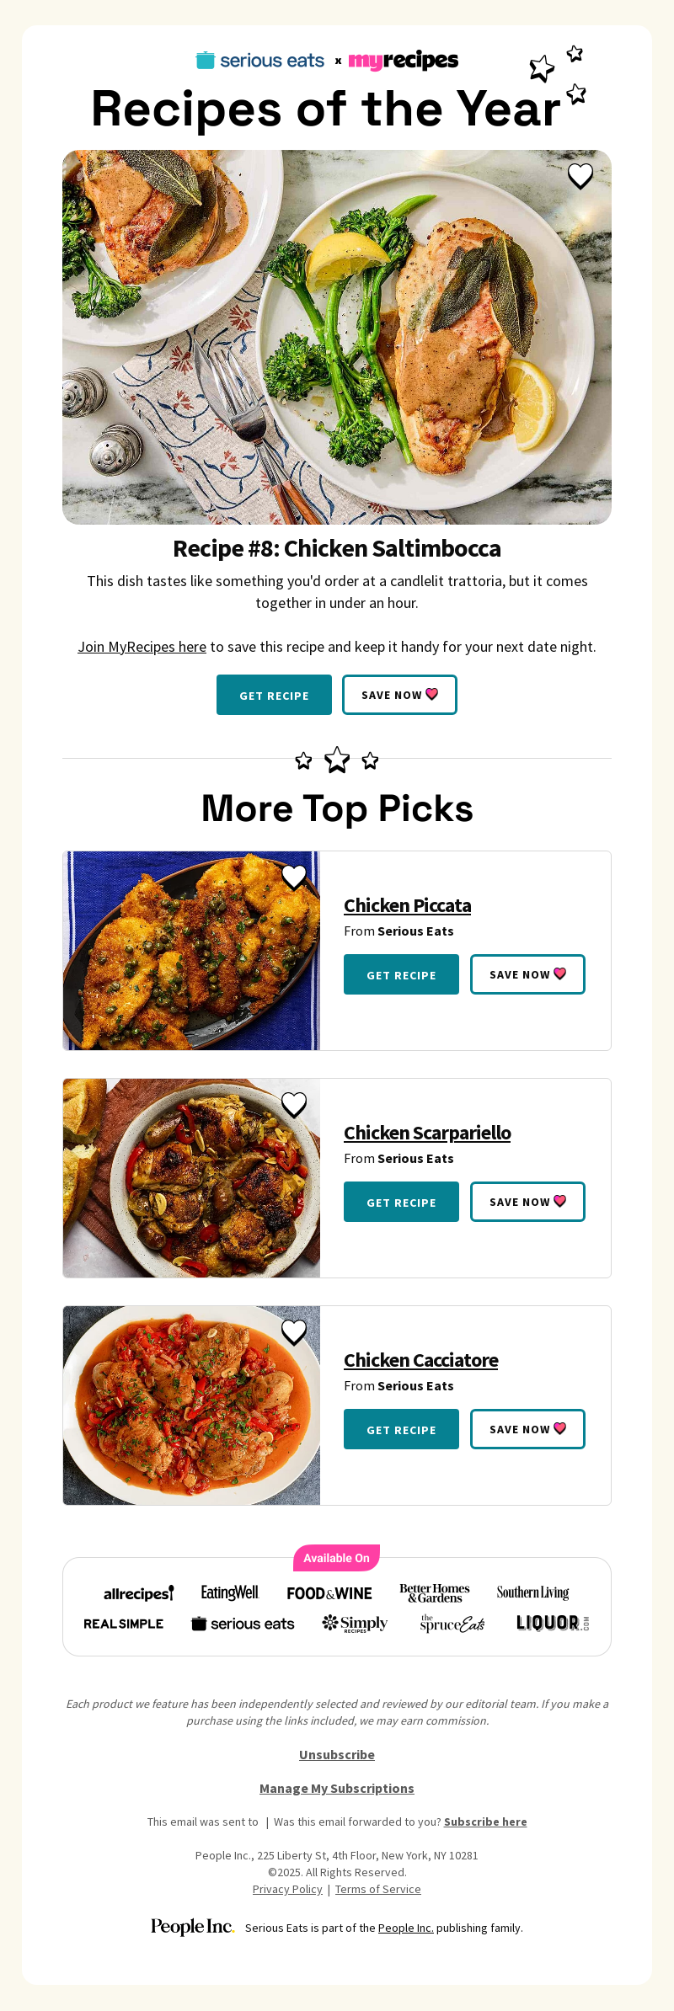Follow the Join MyRecipes here link
This screenshot has height=2011, width=674.
(x=142, y=647)
